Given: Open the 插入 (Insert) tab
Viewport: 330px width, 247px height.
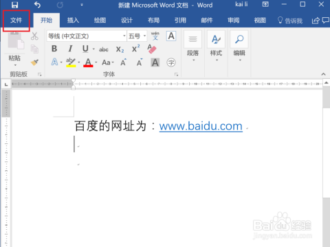Looking at the screenshot, I should point(73,21).
